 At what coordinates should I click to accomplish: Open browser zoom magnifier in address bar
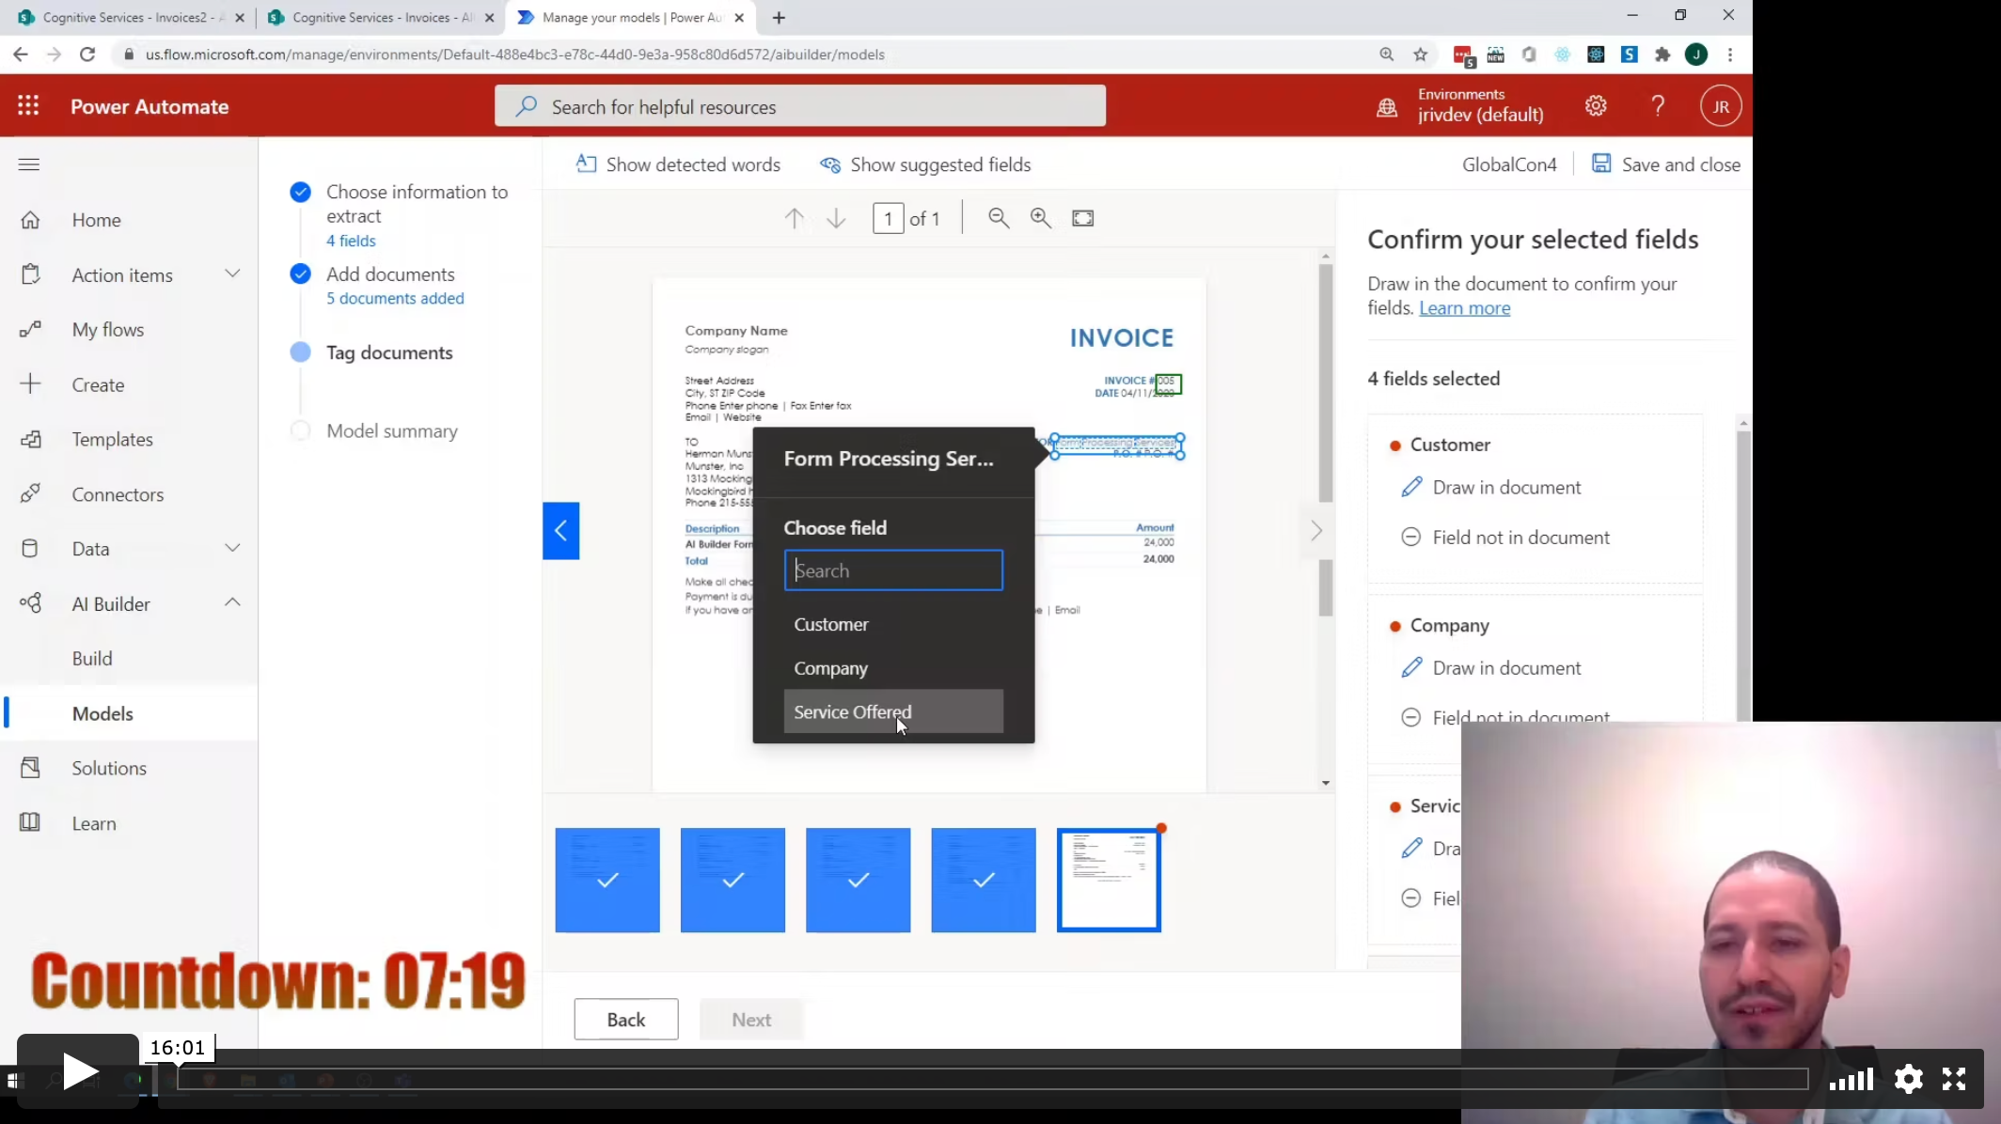(1387, 55)
